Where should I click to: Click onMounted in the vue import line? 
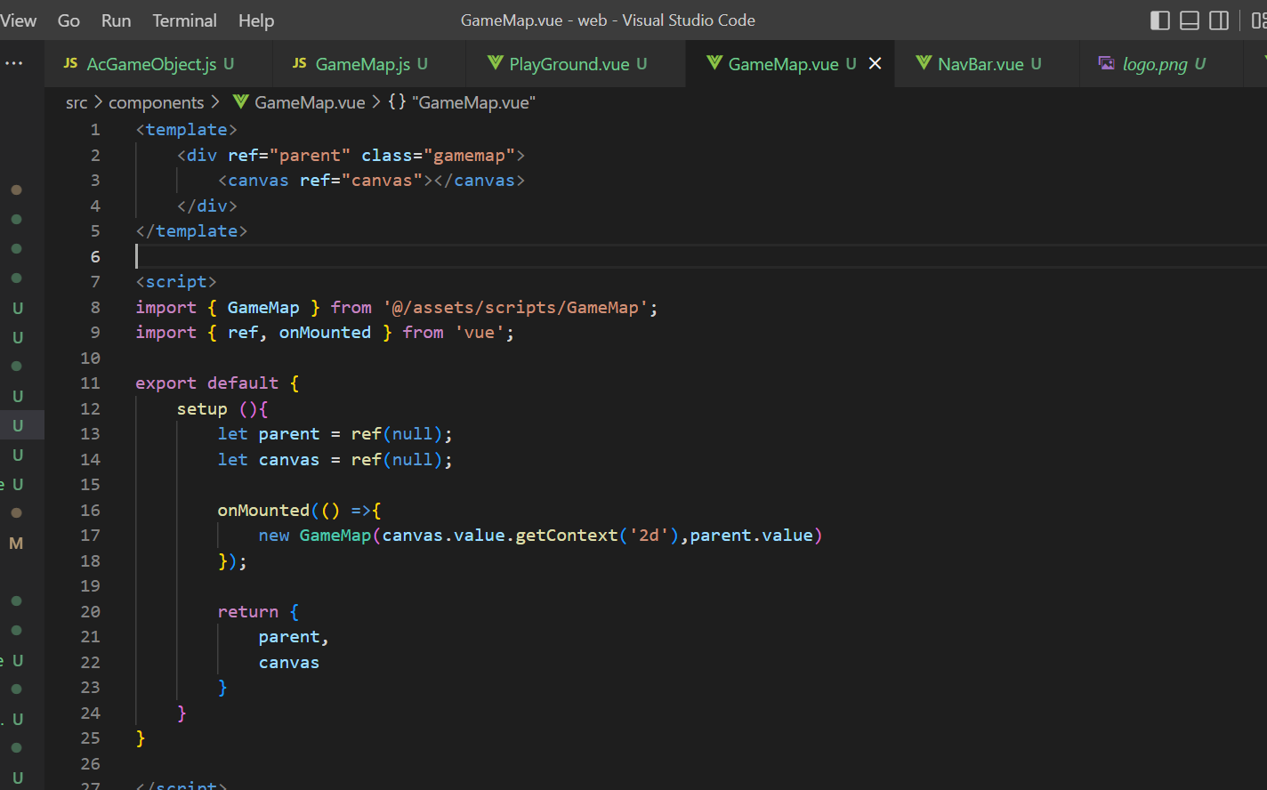(325, 333)
